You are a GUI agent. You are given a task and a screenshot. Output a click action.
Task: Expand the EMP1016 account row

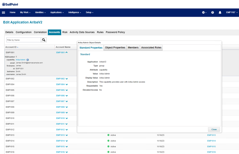[67, 152]
